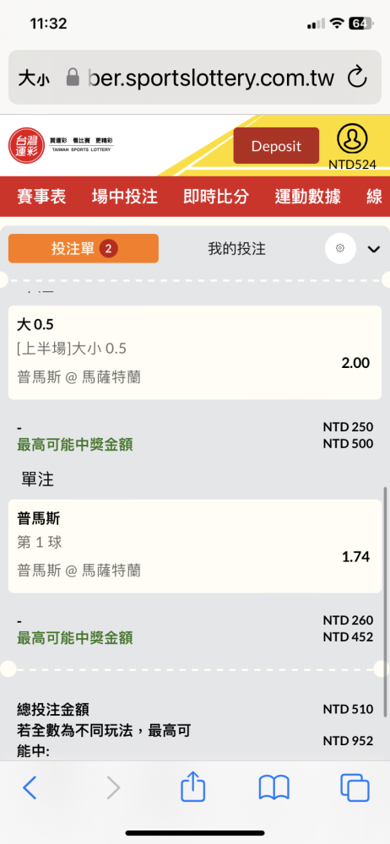Tap the Taiwan Sports Lottery logo
Image resolution: width=390 pixels, height=844 pixels.
61,145
